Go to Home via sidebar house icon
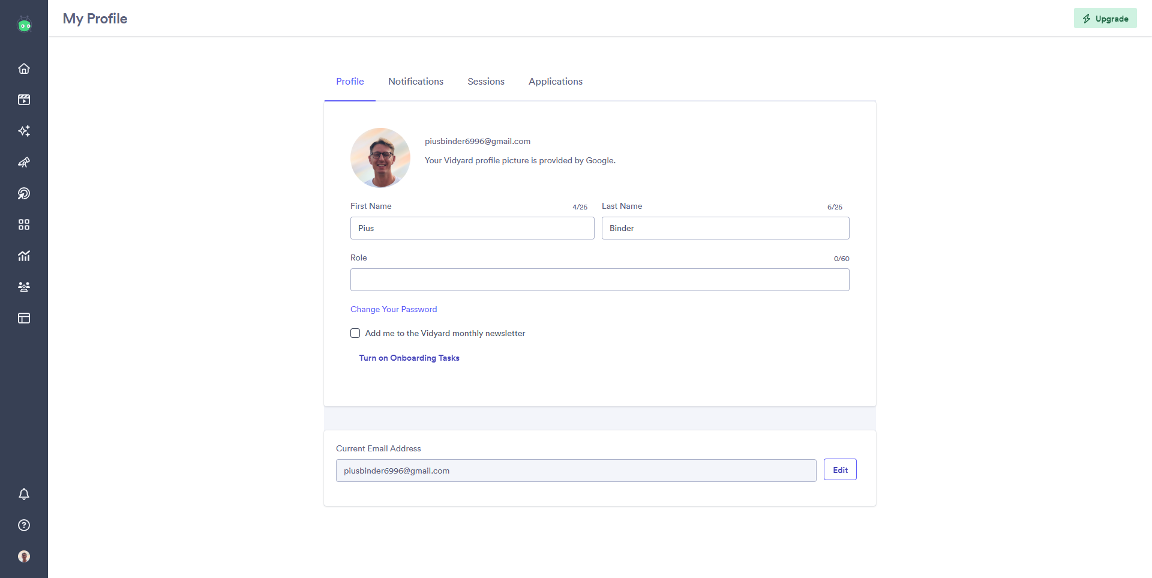 (24, 68)
